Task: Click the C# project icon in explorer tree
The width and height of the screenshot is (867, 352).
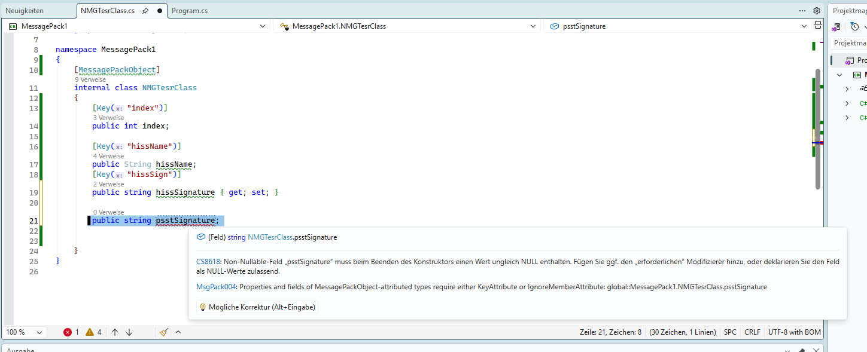Action: [x=857, y=75]
